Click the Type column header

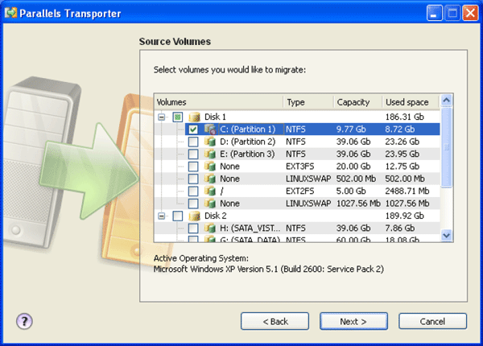coord(308,102)
